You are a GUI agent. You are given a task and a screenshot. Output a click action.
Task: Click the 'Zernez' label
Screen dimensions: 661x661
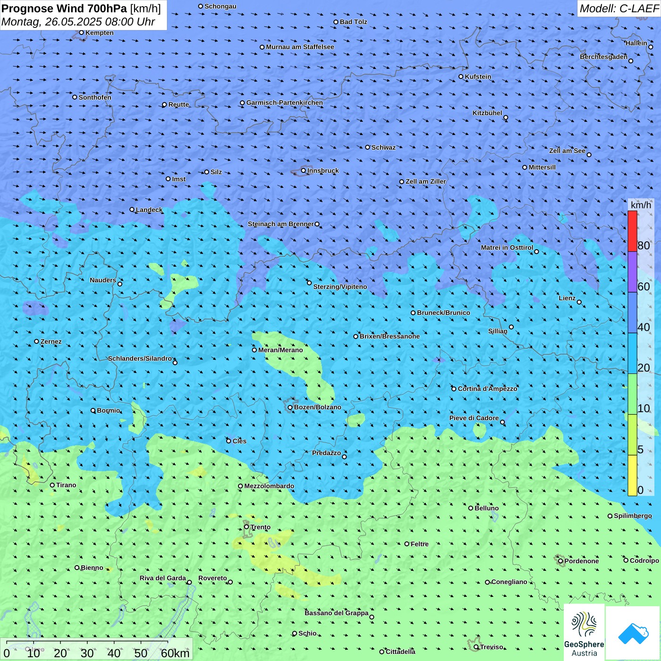click(x=51, y=341)
